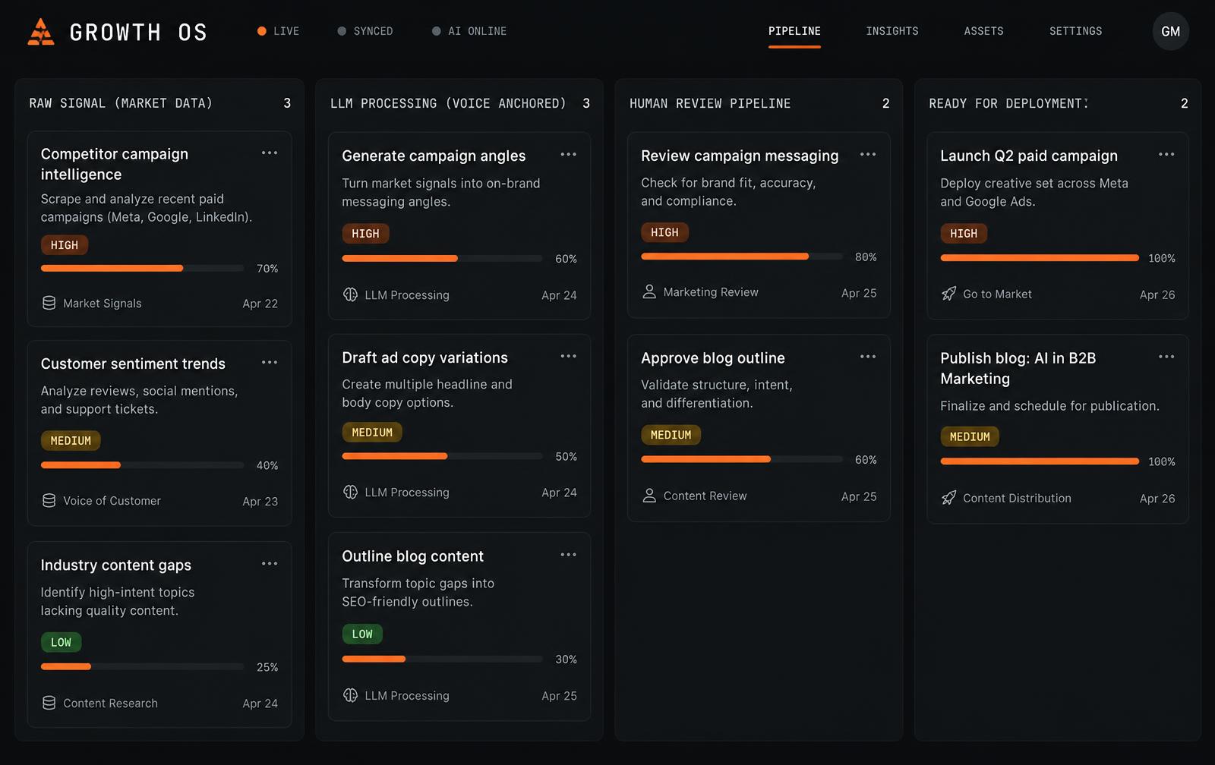Click the Apr 26 date on Publish blog card
The image size is (1215, 765).
[1157, 499]
